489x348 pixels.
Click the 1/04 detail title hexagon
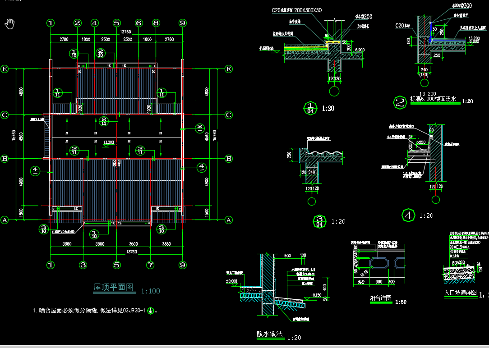pos(310,108)
